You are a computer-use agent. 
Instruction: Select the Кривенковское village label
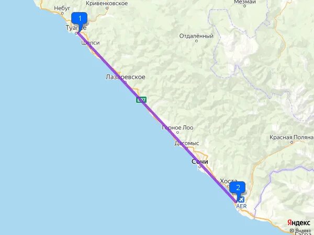tap(107, 4)
